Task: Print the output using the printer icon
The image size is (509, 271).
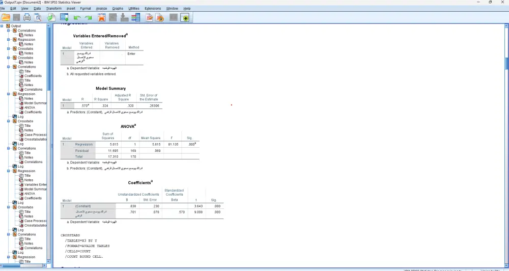Action: tap(27, 17)
